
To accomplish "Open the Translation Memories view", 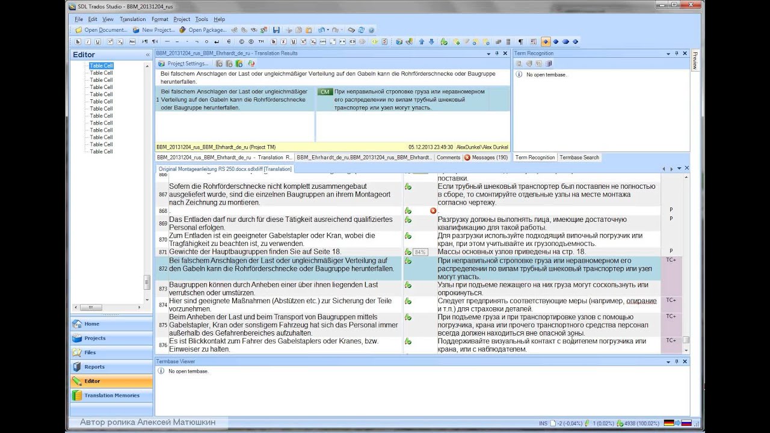I will (x=111, y=395).
